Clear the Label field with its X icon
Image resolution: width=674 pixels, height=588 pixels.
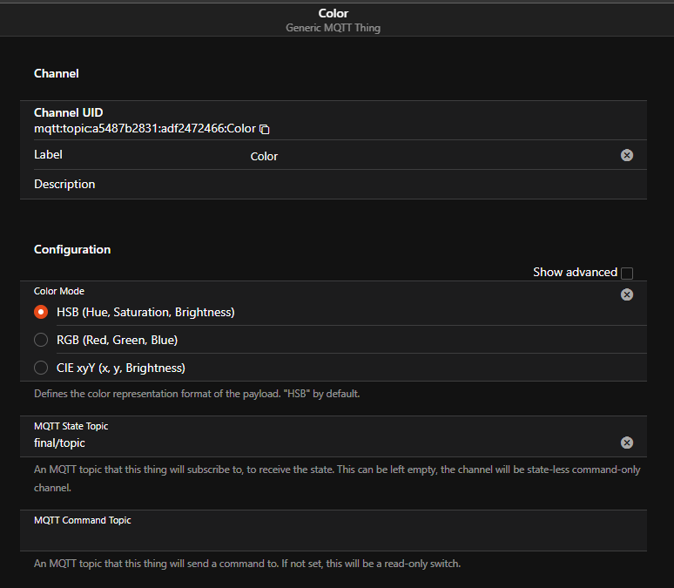pyautogui.click(x=627, y=155)
